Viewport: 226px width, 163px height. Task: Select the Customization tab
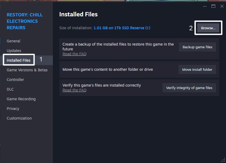[x=19, y=118]
